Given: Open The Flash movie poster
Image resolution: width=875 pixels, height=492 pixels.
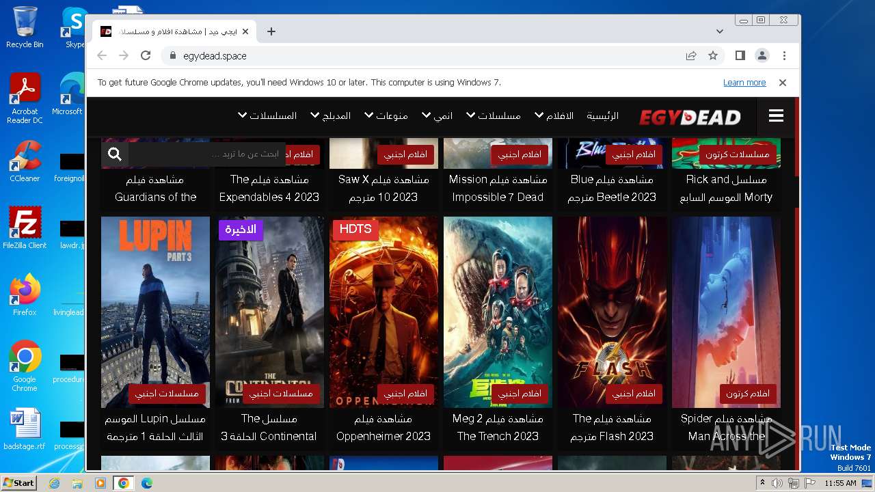Looking at the screenshot, I should [x=612, y=312].
